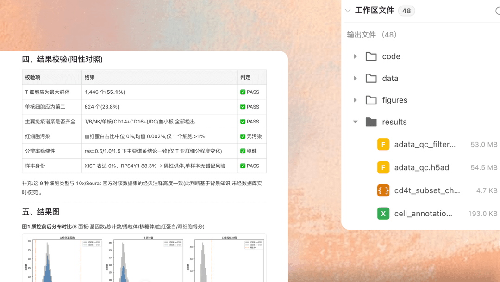The height and width of the screenshot is (282, 500).
Task: Click the cell_annotation spreadsheet icon
Action: 383,214
